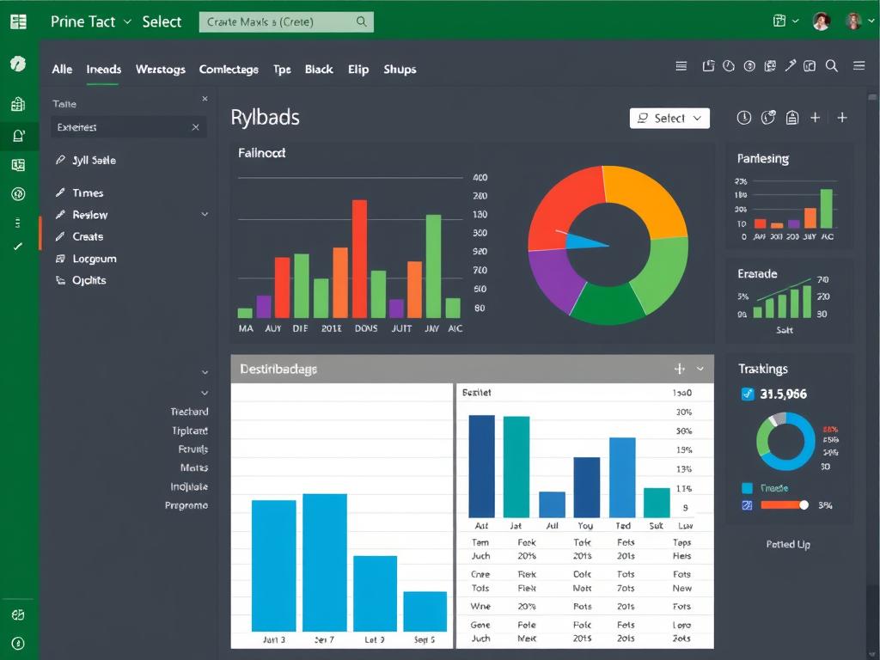880x660 pixels.
Task: Open the Ojdhits item
Action: [89, 280]
